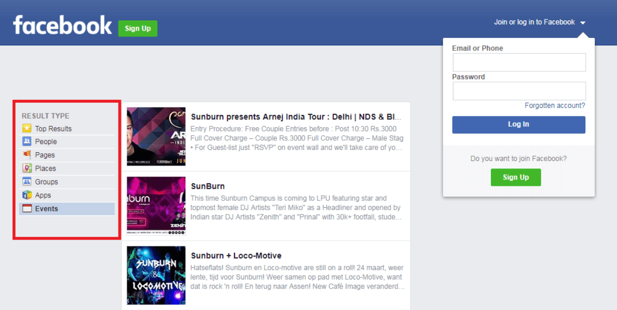Click the SunBurn campus event thumbnail
The width and height of the screenshot is (617, 310).
(x=156, y=206)
